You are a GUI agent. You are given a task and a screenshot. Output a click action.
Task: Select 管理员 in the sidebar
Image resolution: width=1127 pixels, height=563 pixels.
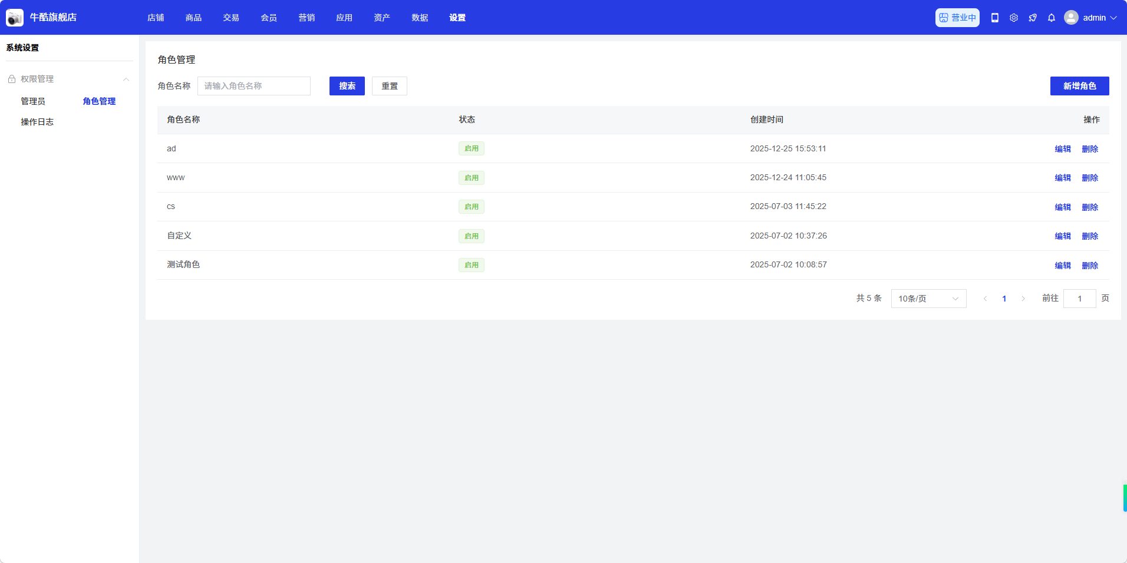(x=33, y=101)
